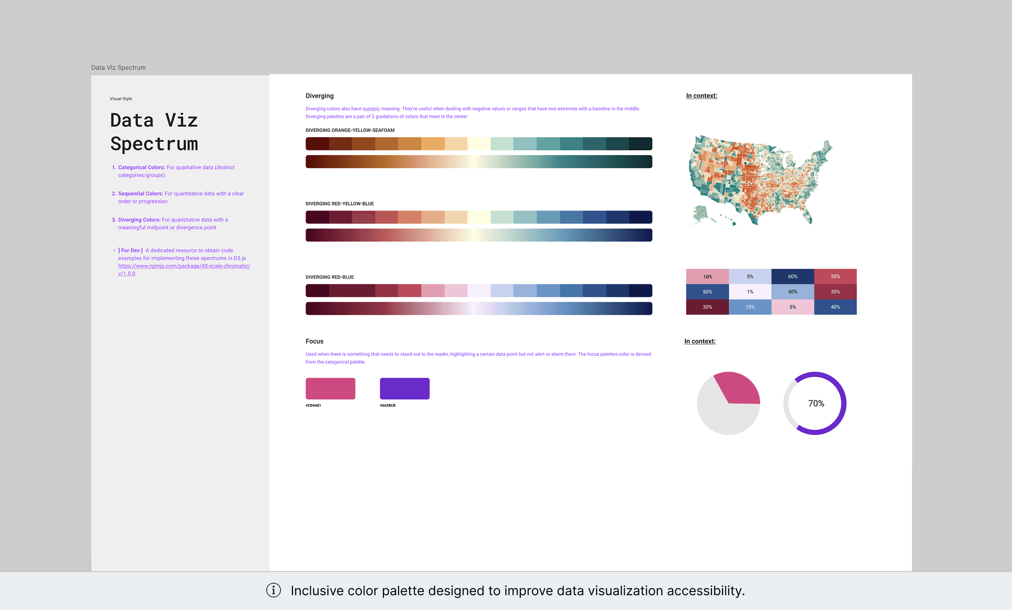The image size is (1012, 610).
Task: Select the light blue '50%' heatmap cell
Action: click(793, 292)
